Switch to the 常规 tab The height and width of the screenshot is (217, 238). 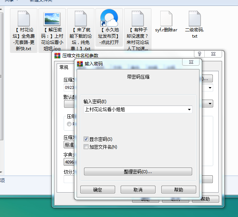point(64,67)
